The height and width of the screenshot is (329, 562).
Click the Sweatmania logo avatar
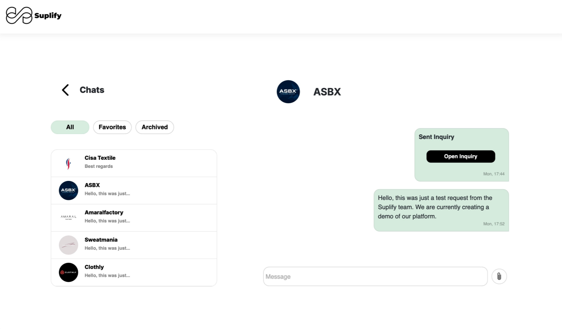69,245
